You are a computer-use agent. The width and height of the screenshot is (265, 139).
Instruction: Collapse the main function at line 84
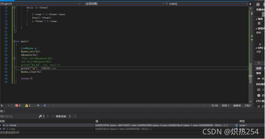(14, 41)
